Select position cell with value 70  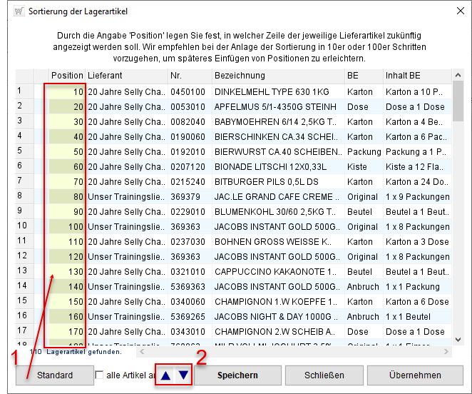pyautogui.click(x=67, y=182)
